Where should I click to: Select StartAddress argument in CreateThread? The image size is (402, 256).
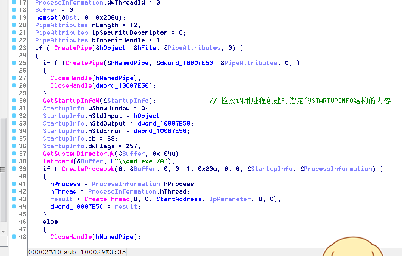tap(179, 199)
